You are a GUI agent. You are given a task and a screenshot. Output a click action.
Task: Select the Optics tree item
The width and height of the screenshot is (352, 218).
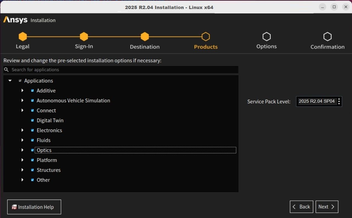[x=44, y=150]
